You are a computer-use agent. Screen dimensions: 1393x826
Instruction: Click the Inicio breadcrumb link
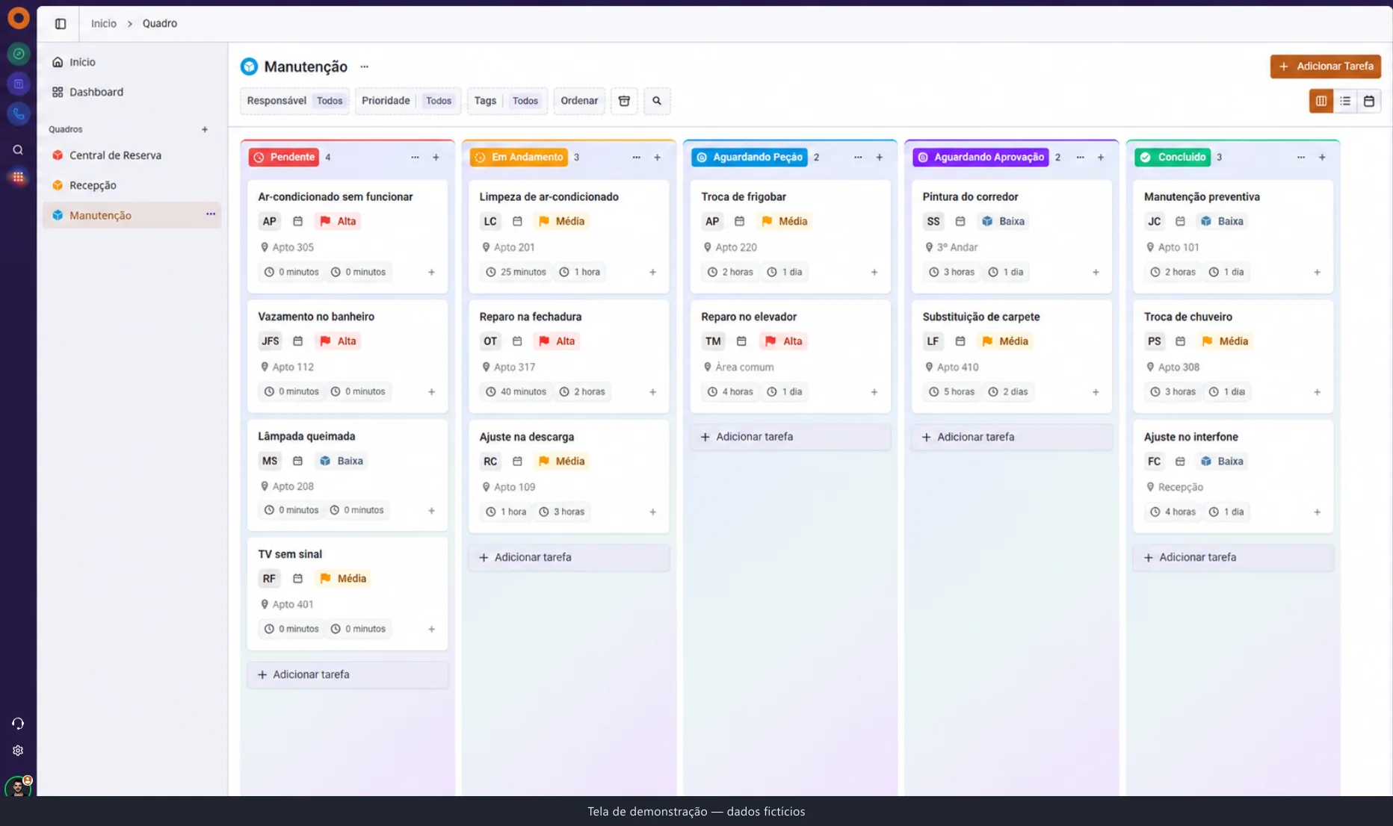(x=104, y=24)
